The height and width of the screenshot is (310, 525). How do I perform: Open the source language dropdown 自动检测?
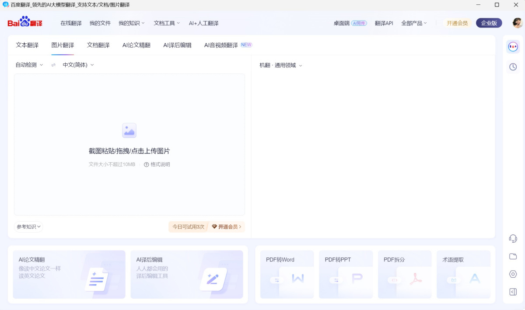[29, 64]
